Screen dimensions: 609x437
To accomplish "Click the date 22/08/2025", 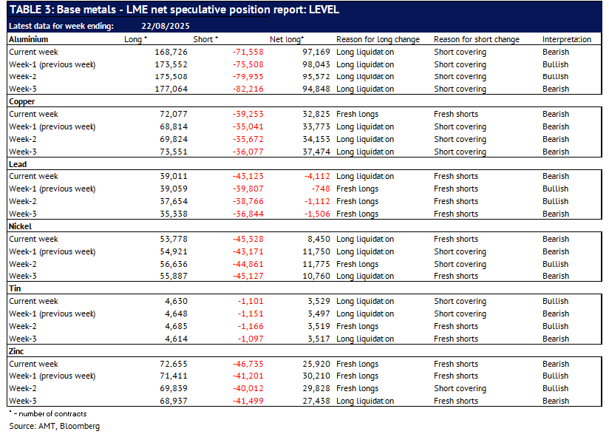I will (x=166, y=26).
